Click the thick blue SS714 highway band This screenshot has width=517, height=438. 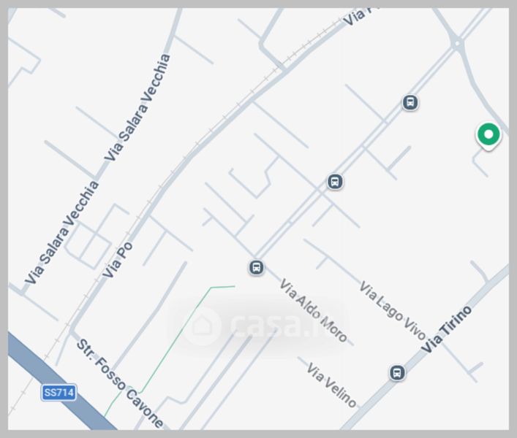[x=63, y=382]
